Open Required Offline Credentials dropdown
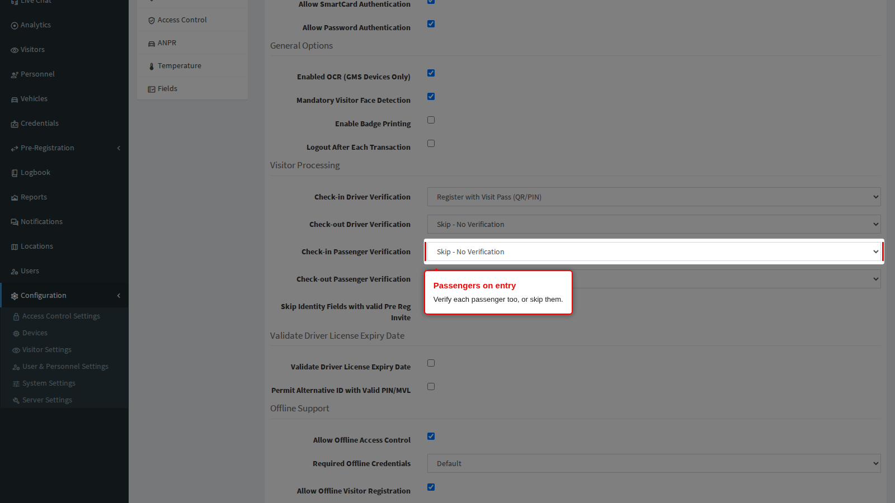 coord(654,463)
